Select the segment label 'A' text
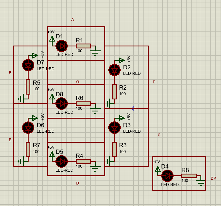Viewport: 221px width, 206px height. tap(73, 19)
